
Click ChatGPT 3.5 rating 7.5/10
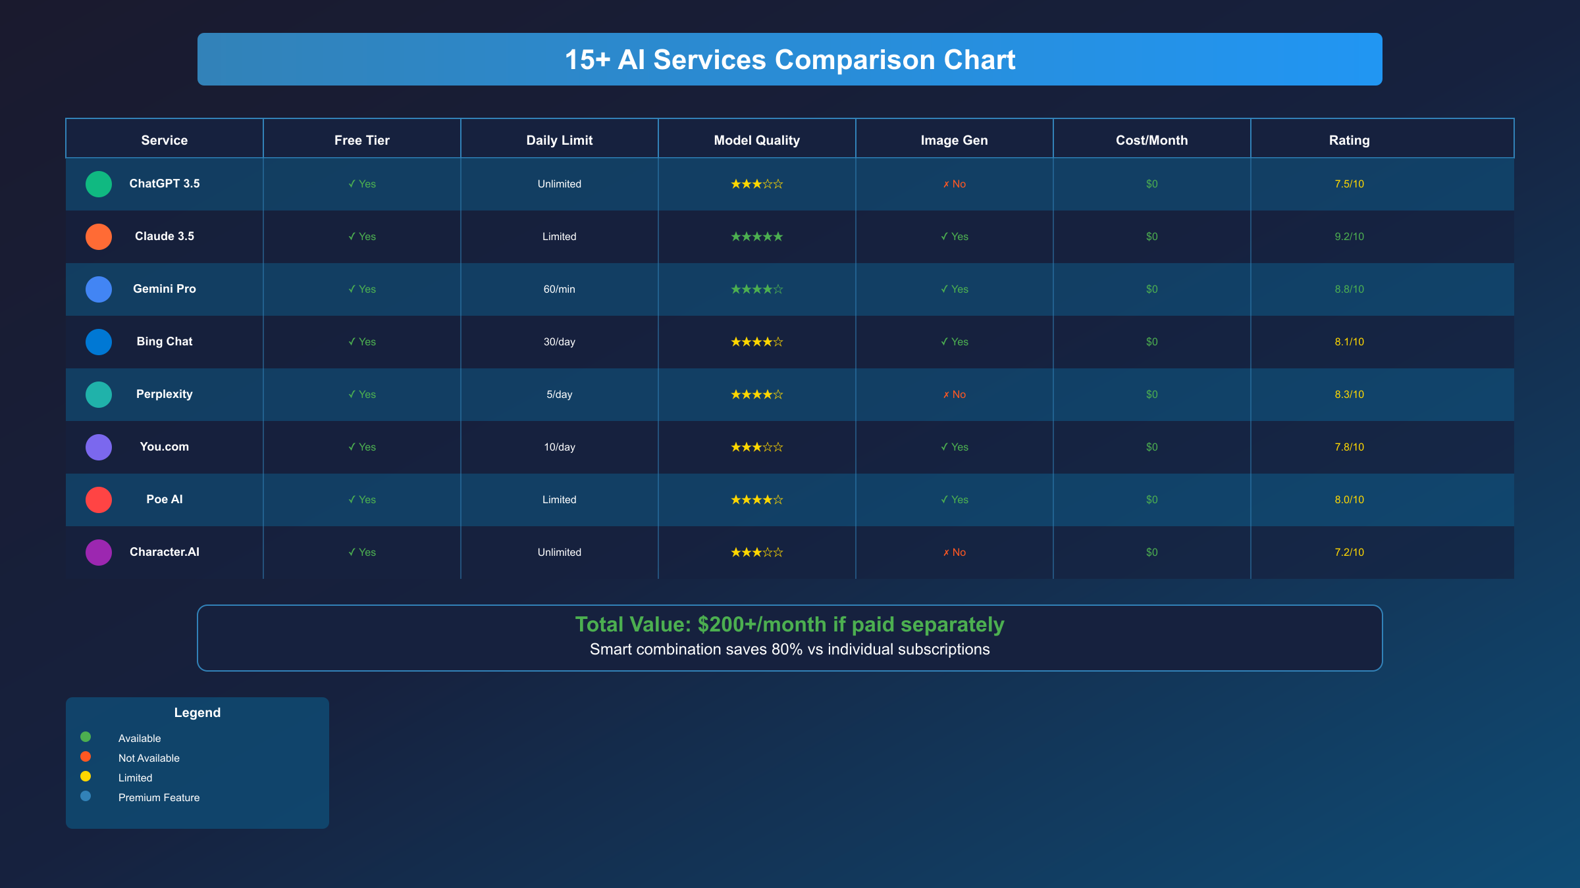tap(1350, 184)
